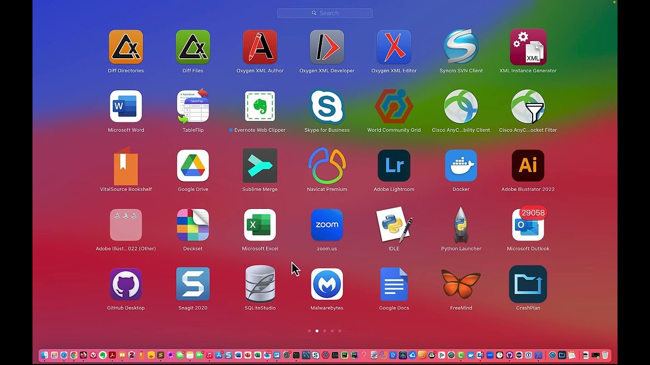Launch Sublime Merge
The image size is (650, 365).
click(260, 166)
